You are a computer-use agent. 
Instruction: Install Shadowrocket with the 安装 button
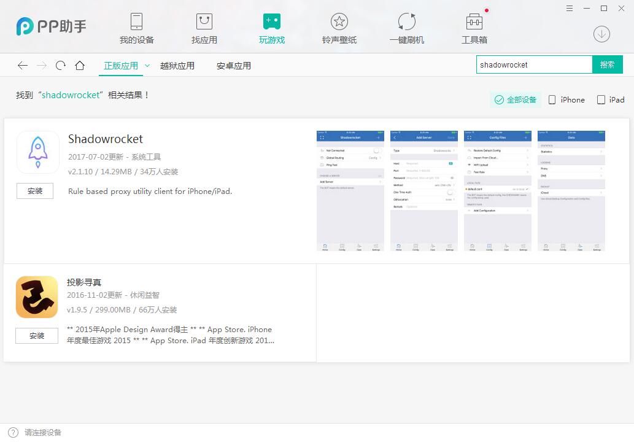coord(35,191)
